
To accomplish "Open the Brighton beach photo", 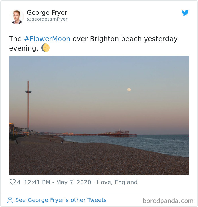I will [x=99, y=115].
